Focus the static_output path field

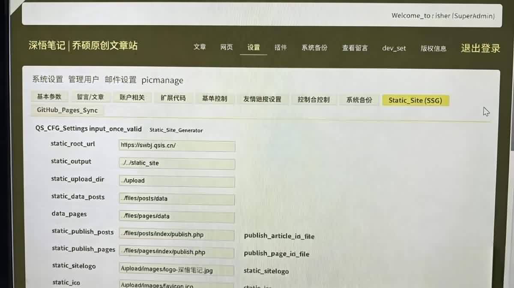click(177, 163)
